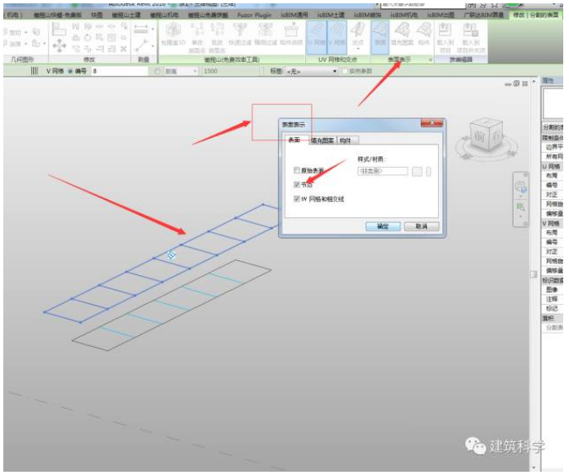This screenshot has height=475, width=569.
Task: Toggle the 节点 checkbox in dialog
Action: [296, 184]
